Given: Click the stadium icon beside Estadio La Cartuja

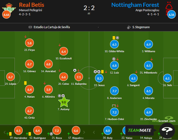Looking at the screenshot, I should (30, 27).
